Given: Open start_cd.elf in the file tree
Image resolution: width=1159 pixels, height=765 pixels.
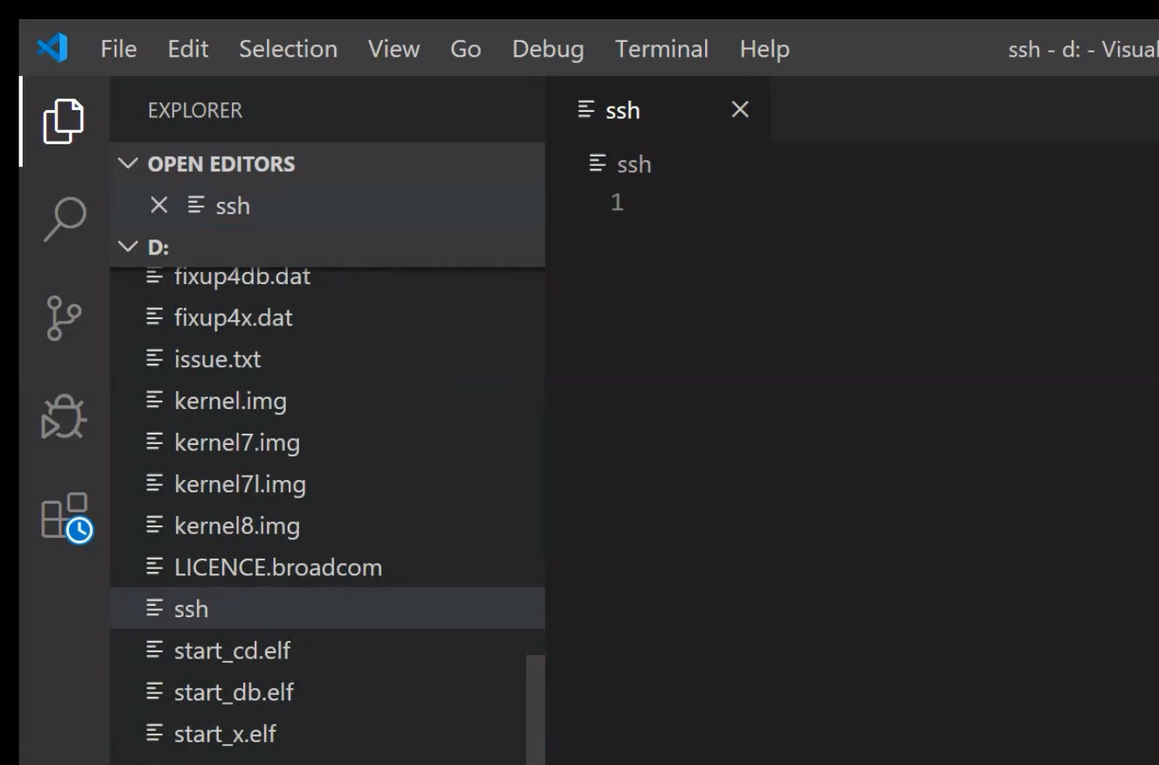Looking at the screenshot, I should pyautogui.click(x=328, y=650).
